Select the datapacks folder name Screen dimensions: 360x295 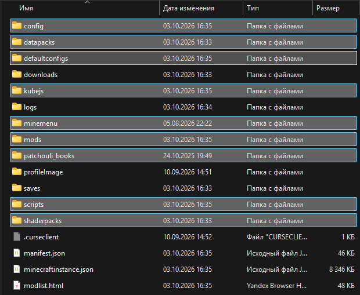pyautogui.click(x=39, y=42)
